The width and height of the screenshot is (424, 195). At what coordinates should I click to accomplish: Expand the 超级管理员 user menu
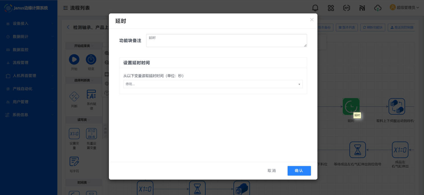(x=404, y=8)
